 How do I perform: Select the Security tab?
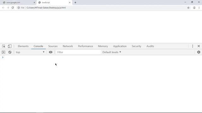(x=136, y=46)
